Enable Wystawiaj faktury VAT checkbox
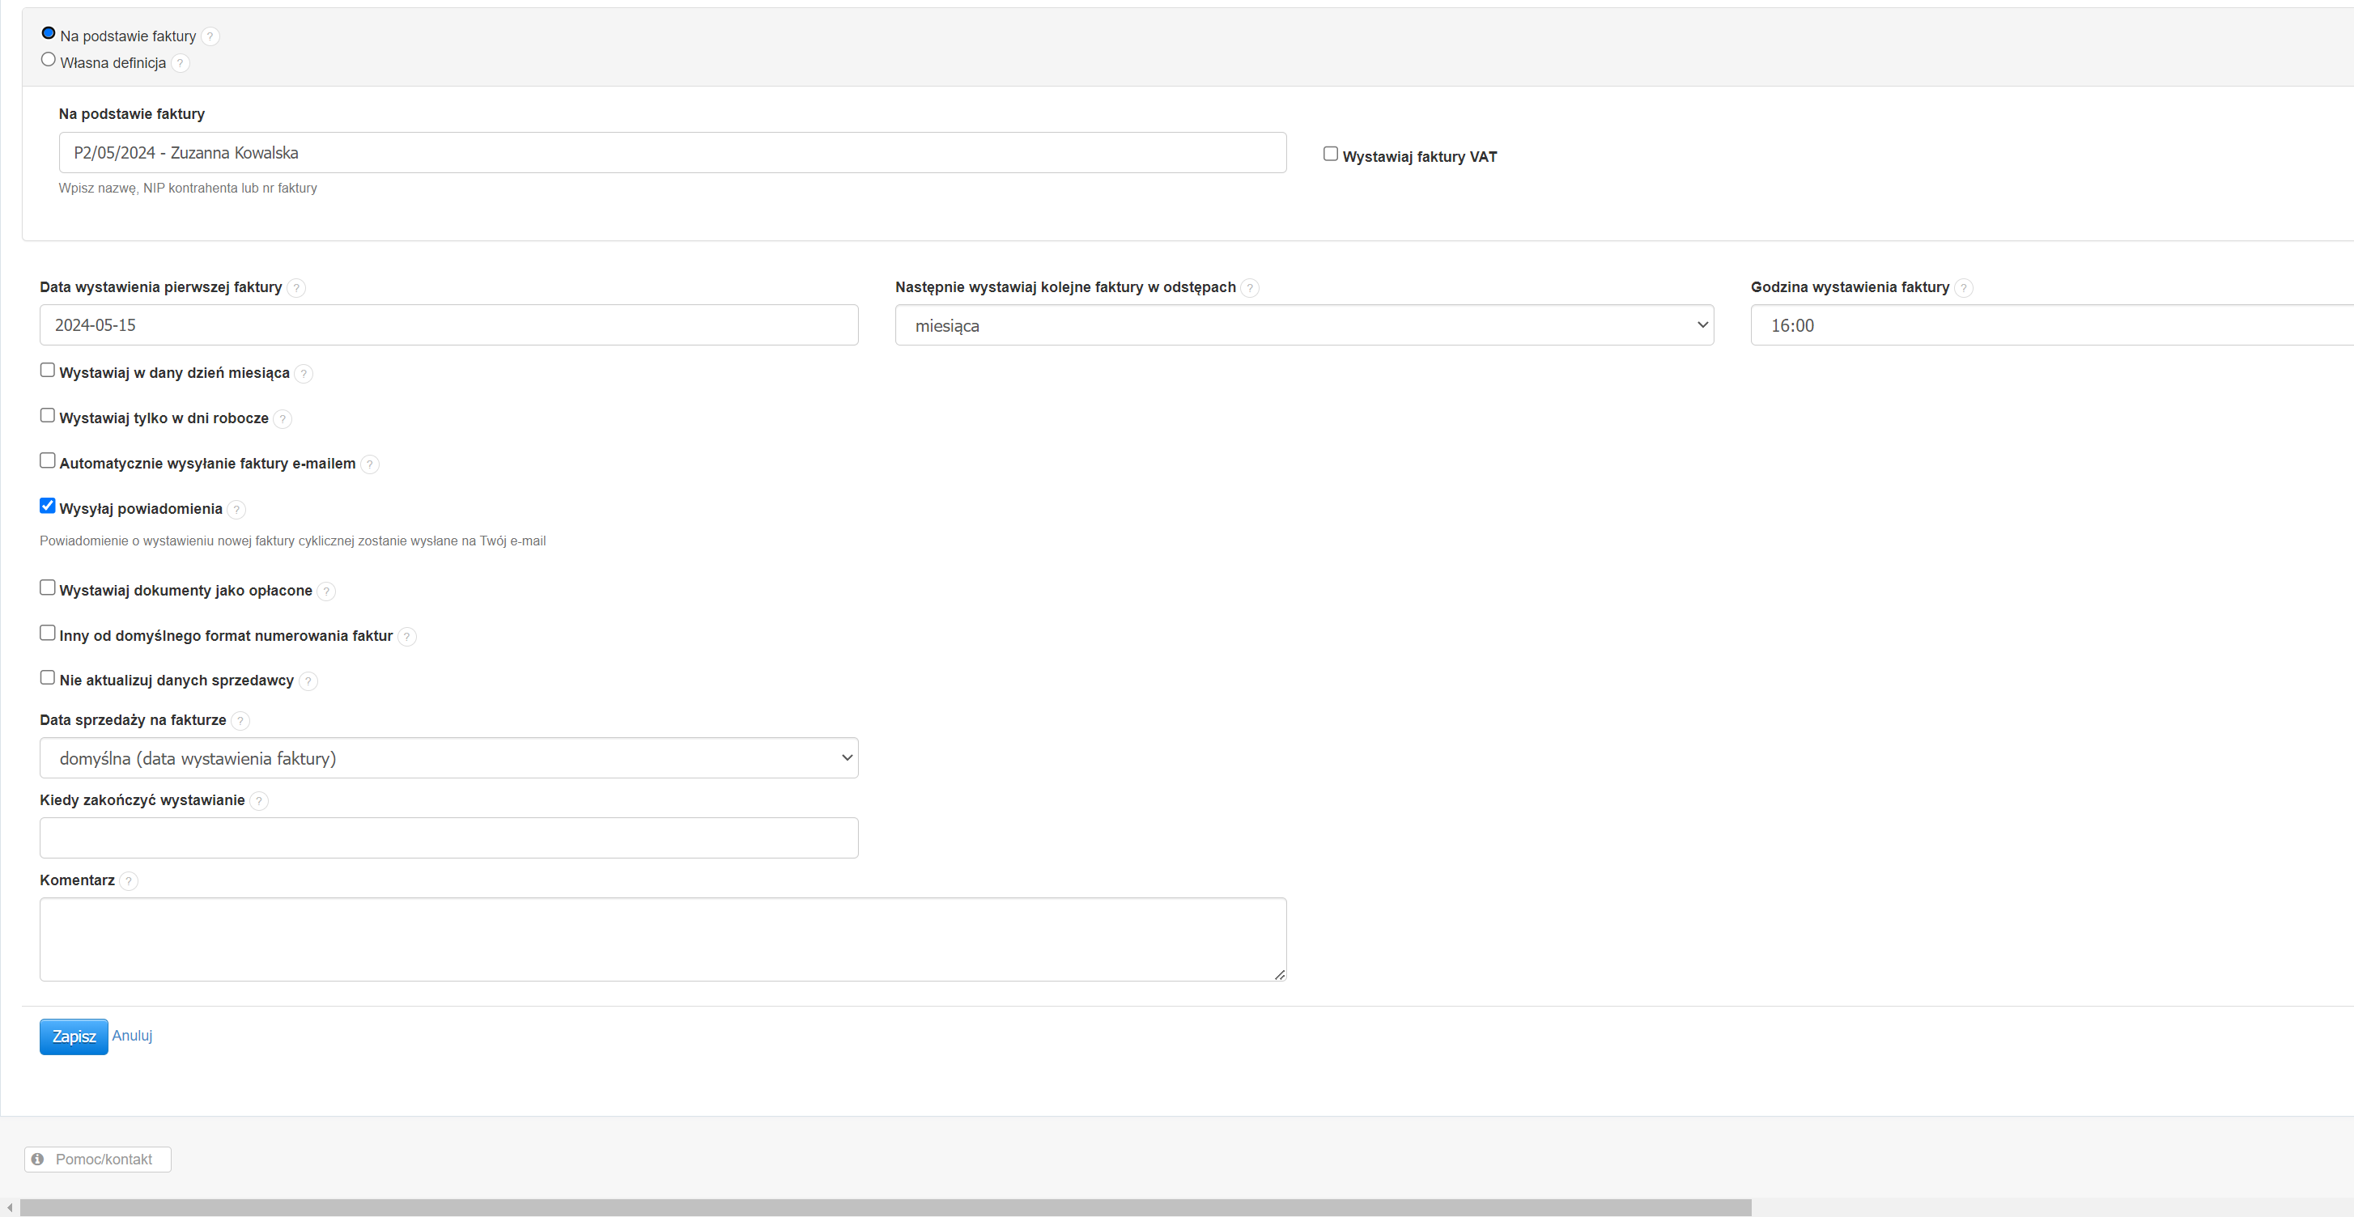Image resolution: width=2354 pixels, height=1217 pixels. (1331, 154)
